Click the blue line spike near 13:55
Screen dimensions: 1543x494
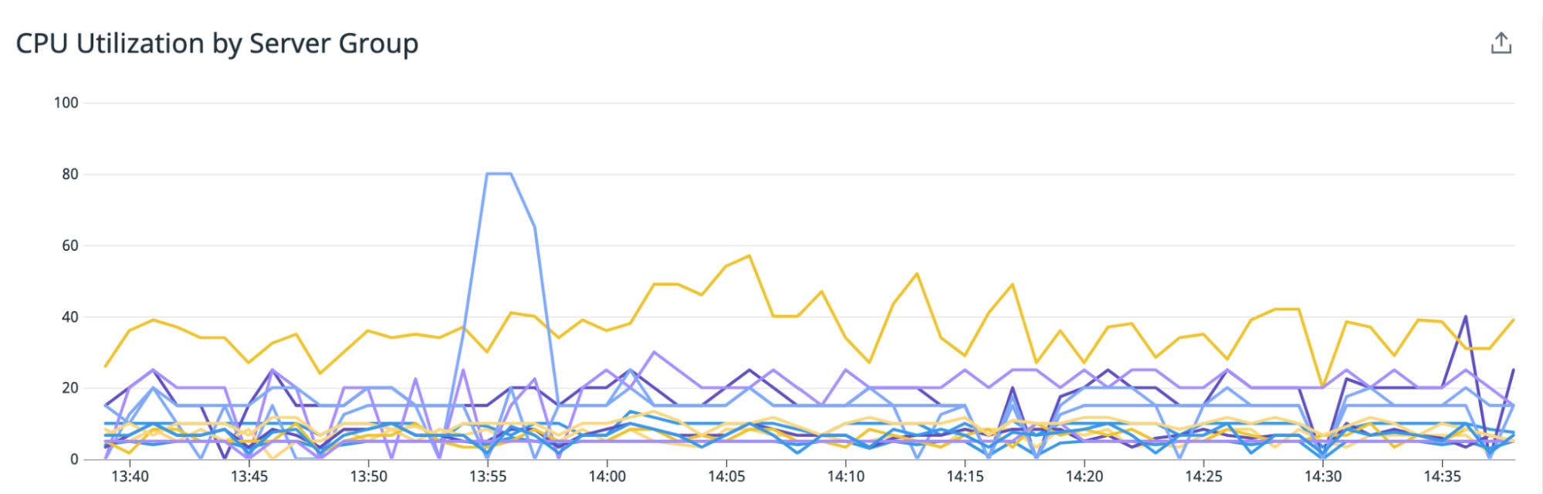pos(498,174)
